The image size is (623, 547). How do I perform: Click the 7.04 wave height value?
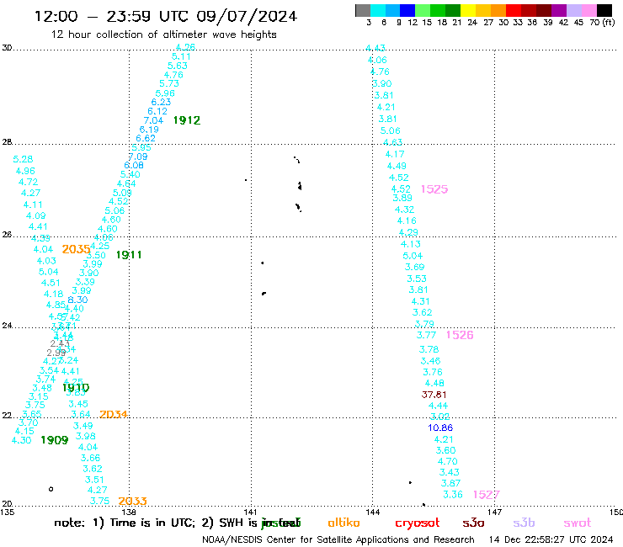[x=153, y=120]
